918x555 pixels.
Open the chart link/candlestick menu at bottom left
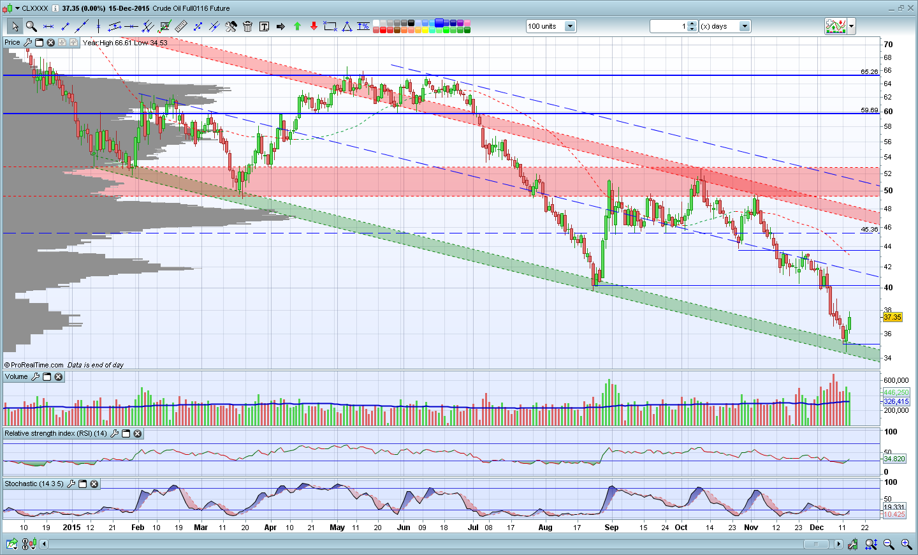point(29,544)
